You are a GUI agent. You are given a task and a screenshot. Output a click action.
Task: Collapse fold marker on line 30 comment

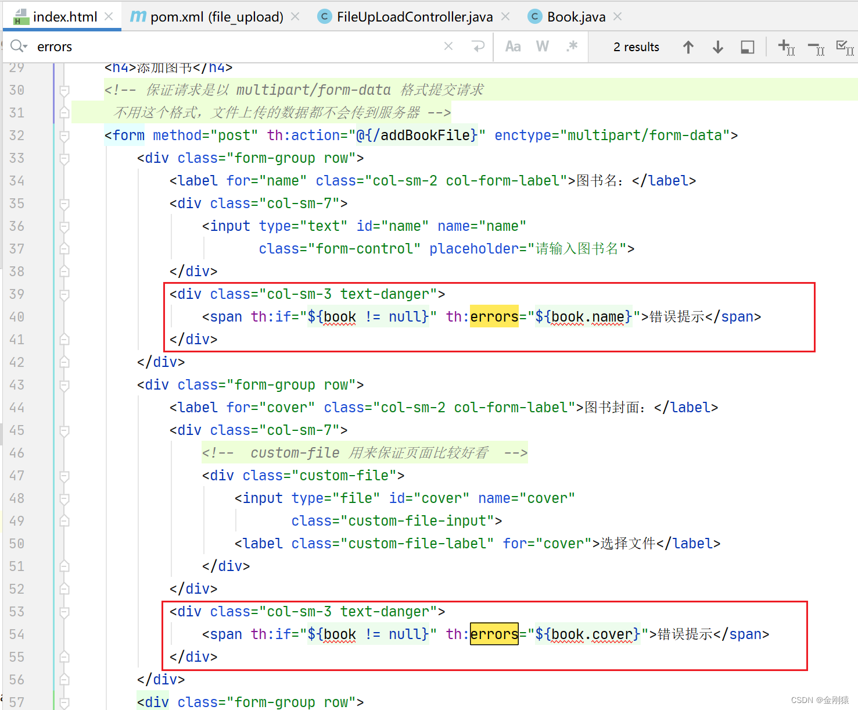[64, 90]
